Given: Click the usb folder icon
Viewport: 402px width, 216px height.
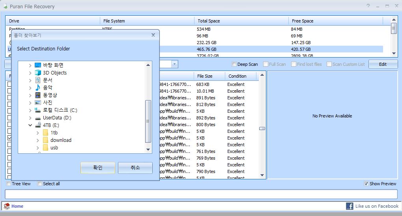Looking at the screenshot, I should click(45, 147).
